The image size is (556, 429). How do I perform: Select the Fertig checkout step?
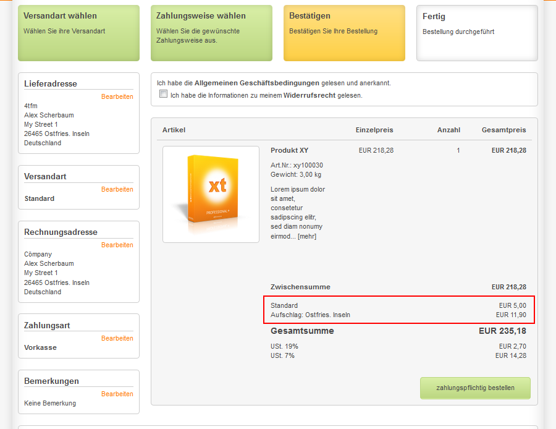coord(477,33)
